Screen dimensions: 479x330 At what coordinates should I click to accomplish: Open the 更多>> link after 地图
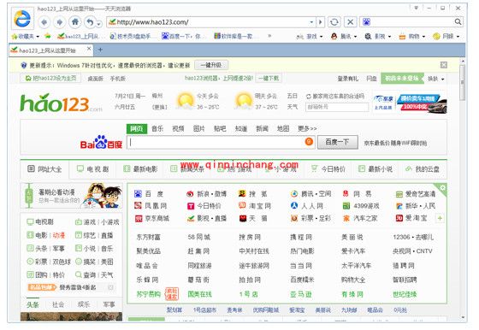pos(307,129)
